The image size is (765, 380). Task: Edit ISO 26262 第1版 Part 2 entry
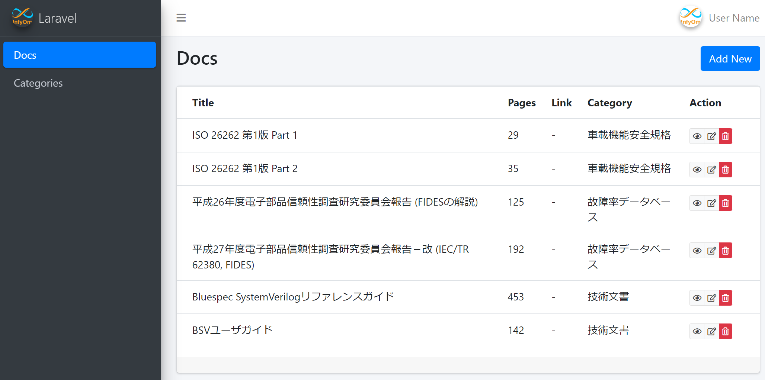(x=711, y=170)
